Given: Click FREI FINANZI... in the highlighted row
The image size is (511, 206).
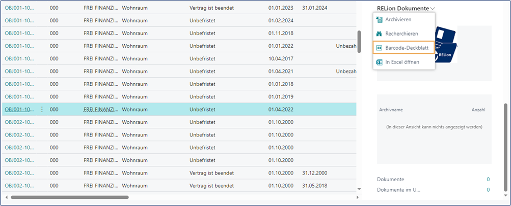Looking at the screenshot, I should coord(101,109).
